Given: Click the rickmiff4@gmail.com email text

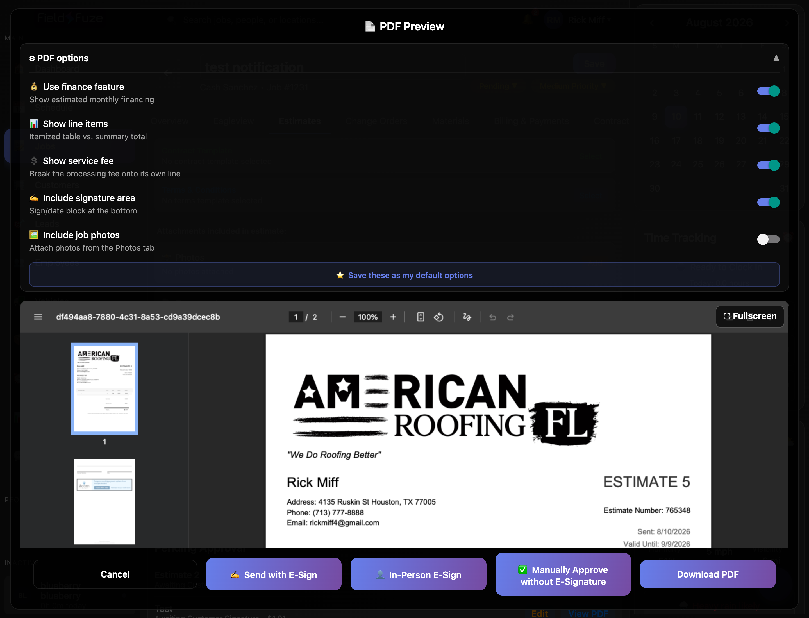Looking at the screenshot, I should point(344,523).
